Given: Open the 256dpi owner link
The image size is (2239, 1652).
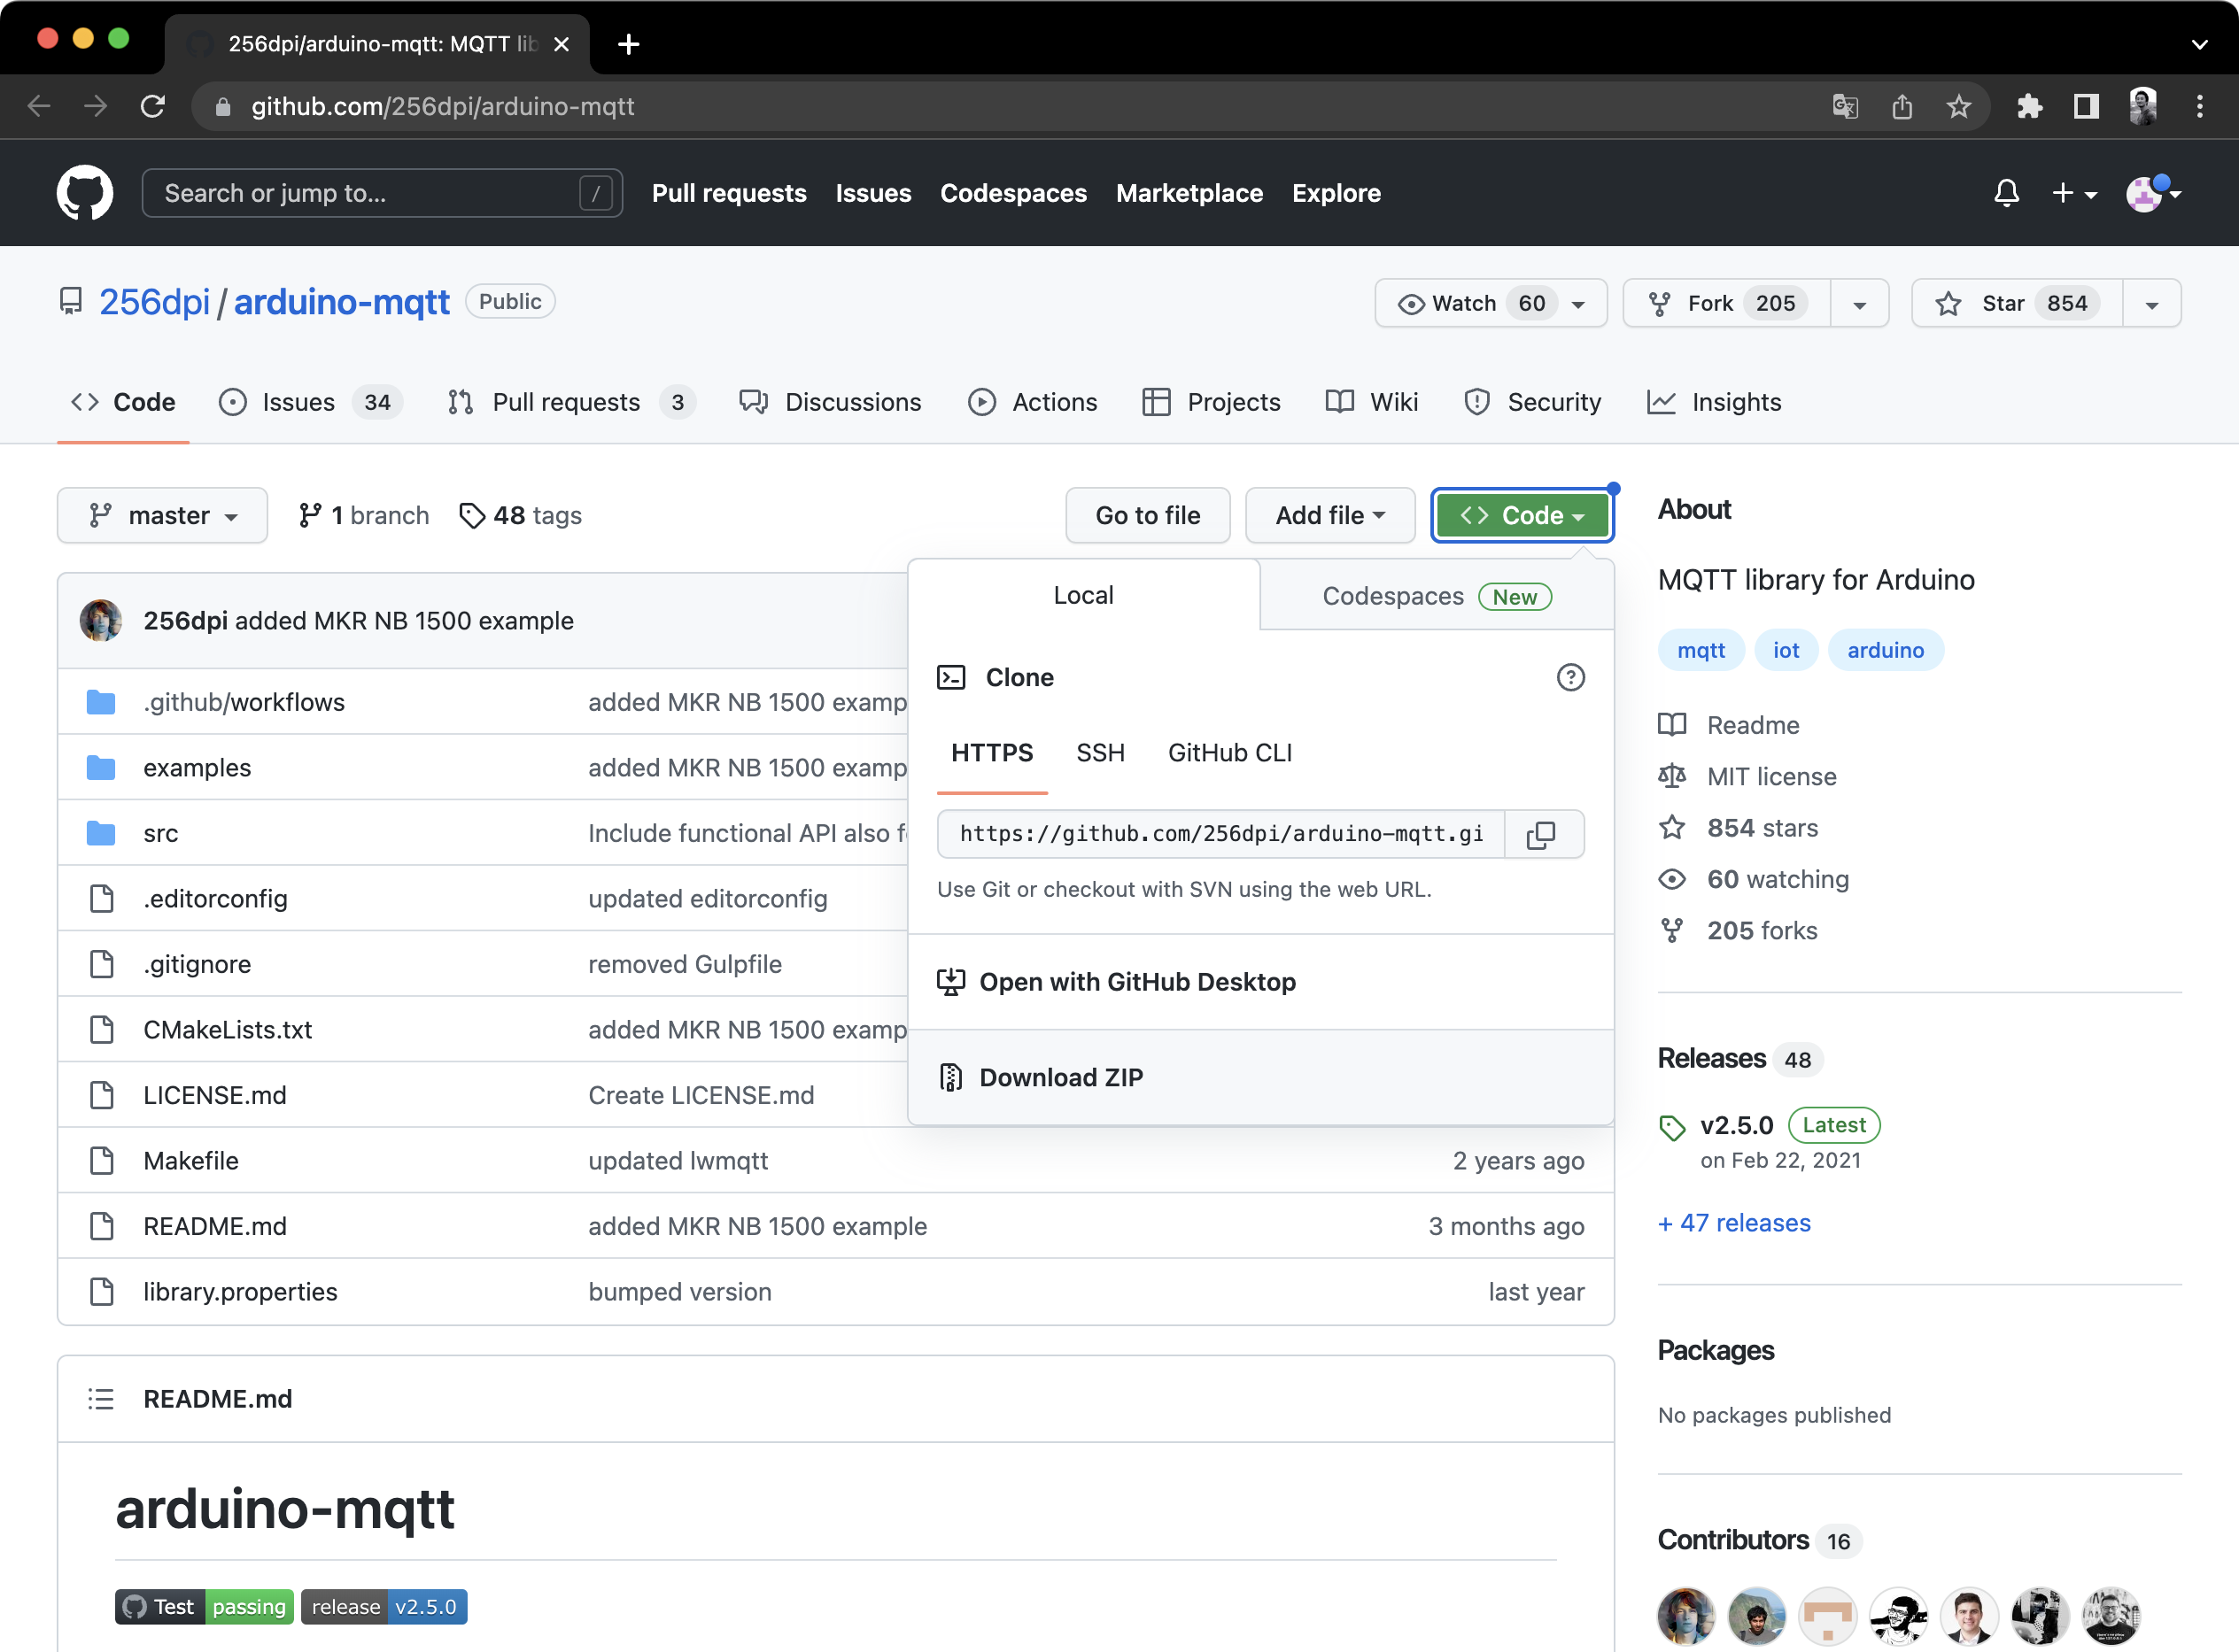Looking at the screenshot, I should click(154, 302).
